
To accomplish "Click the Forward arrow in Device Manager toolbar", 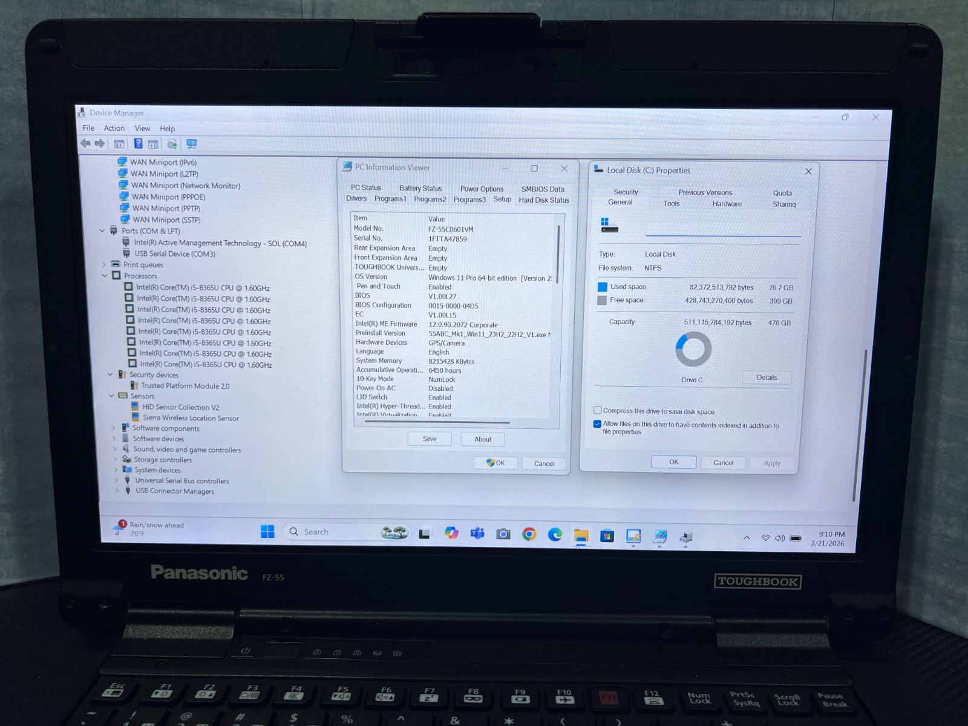I will 100,143.
